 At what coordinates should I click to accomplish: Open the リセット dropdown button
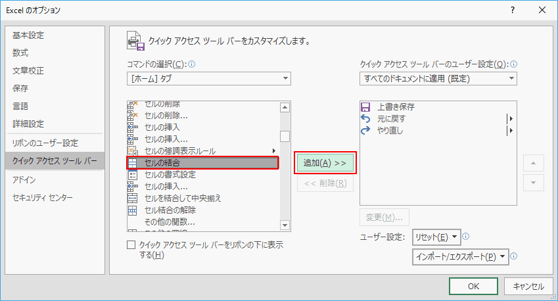pos(436,237)
